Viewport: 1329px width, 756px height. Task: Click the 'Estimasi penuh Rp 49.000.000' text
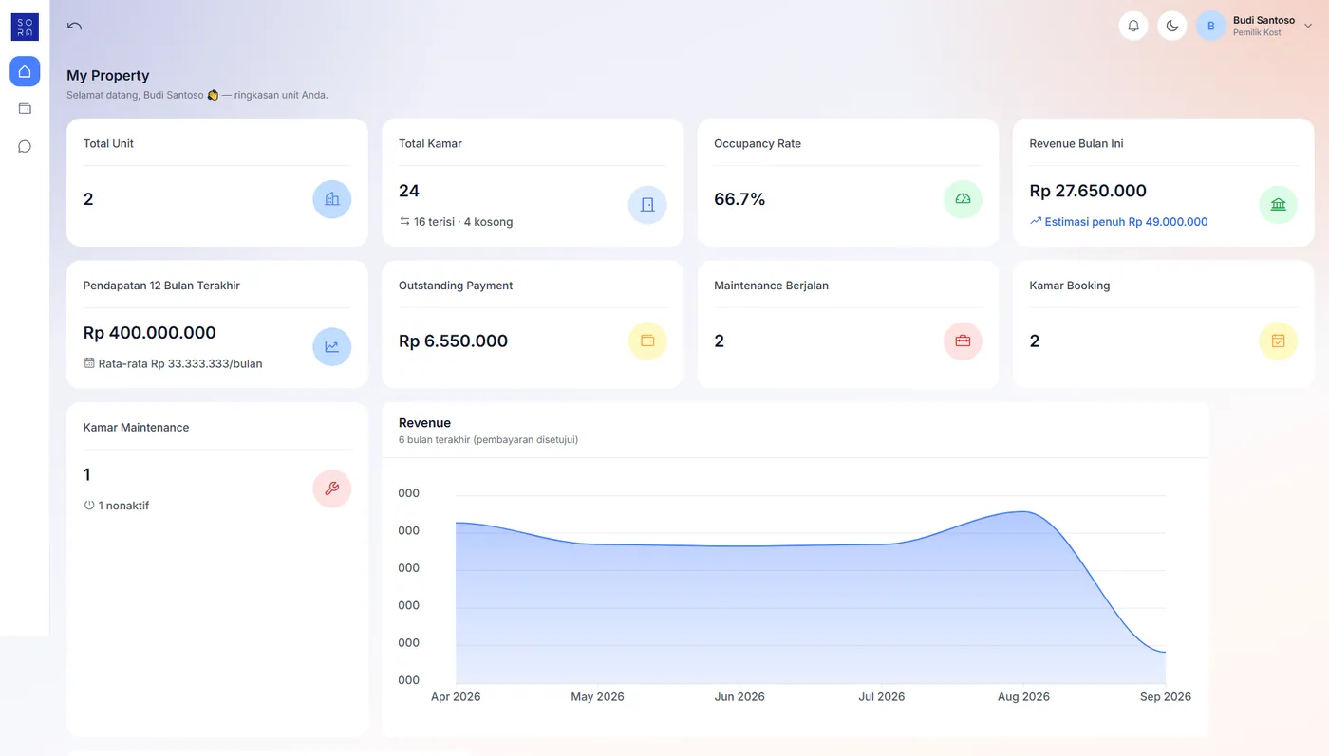point(1126,222)
